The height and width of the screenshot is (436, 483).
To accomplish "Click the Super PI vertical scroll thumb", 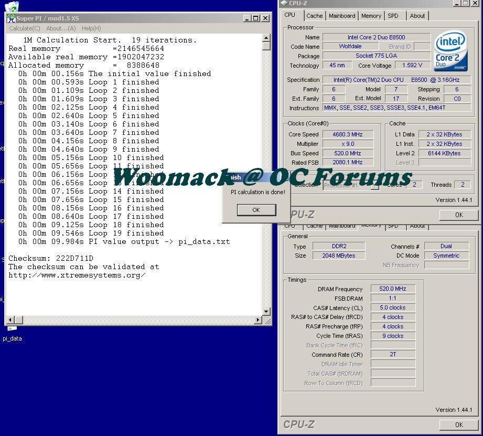I will point(266,46).
